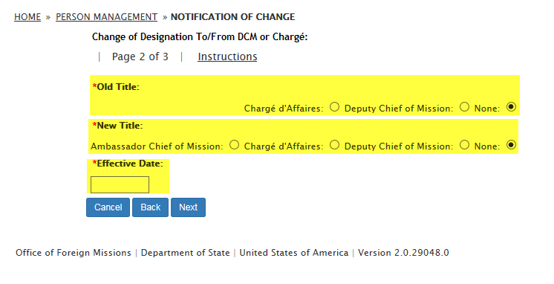Select None radio button under Old Title

tap(511, 107)
